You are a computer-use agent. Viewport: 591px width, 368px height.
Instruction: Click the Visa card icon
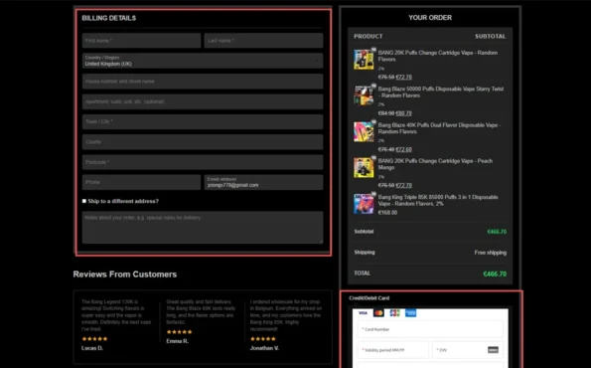363,313
